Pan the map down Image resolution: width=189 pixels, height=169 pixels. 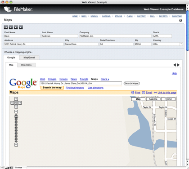coord(16,107)
